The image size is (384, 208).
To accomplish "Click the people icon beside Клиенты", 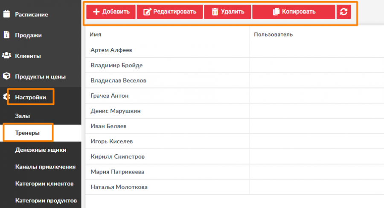I will tap(6, 56).
